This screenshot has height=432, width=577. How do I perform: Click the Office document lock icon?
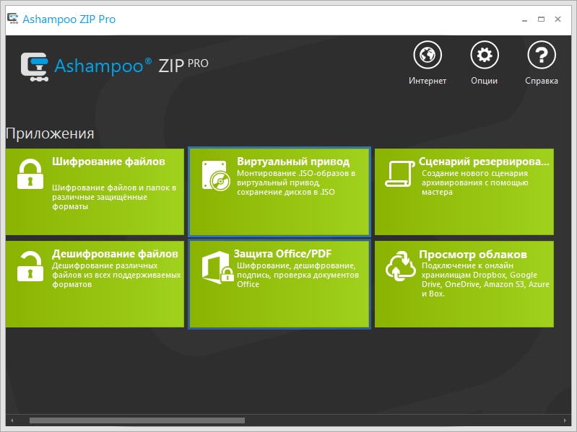tap(217, 268)
